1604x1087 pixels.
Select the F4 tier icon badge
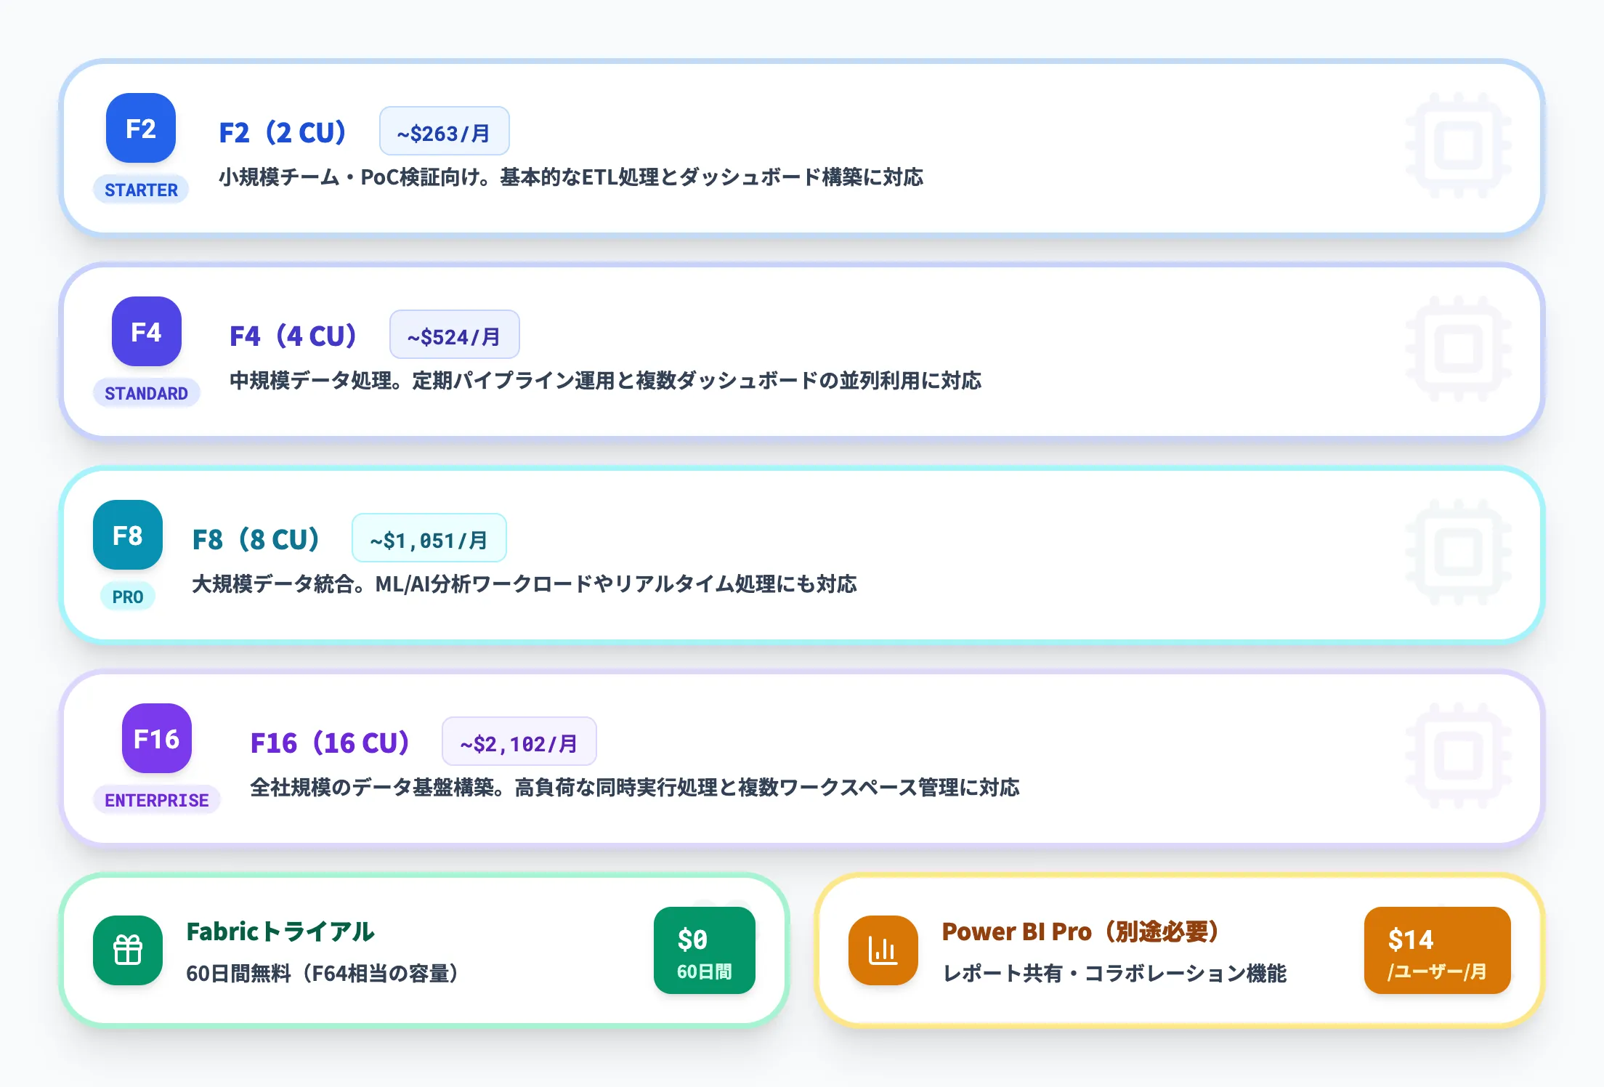click(x=145, y=331)
